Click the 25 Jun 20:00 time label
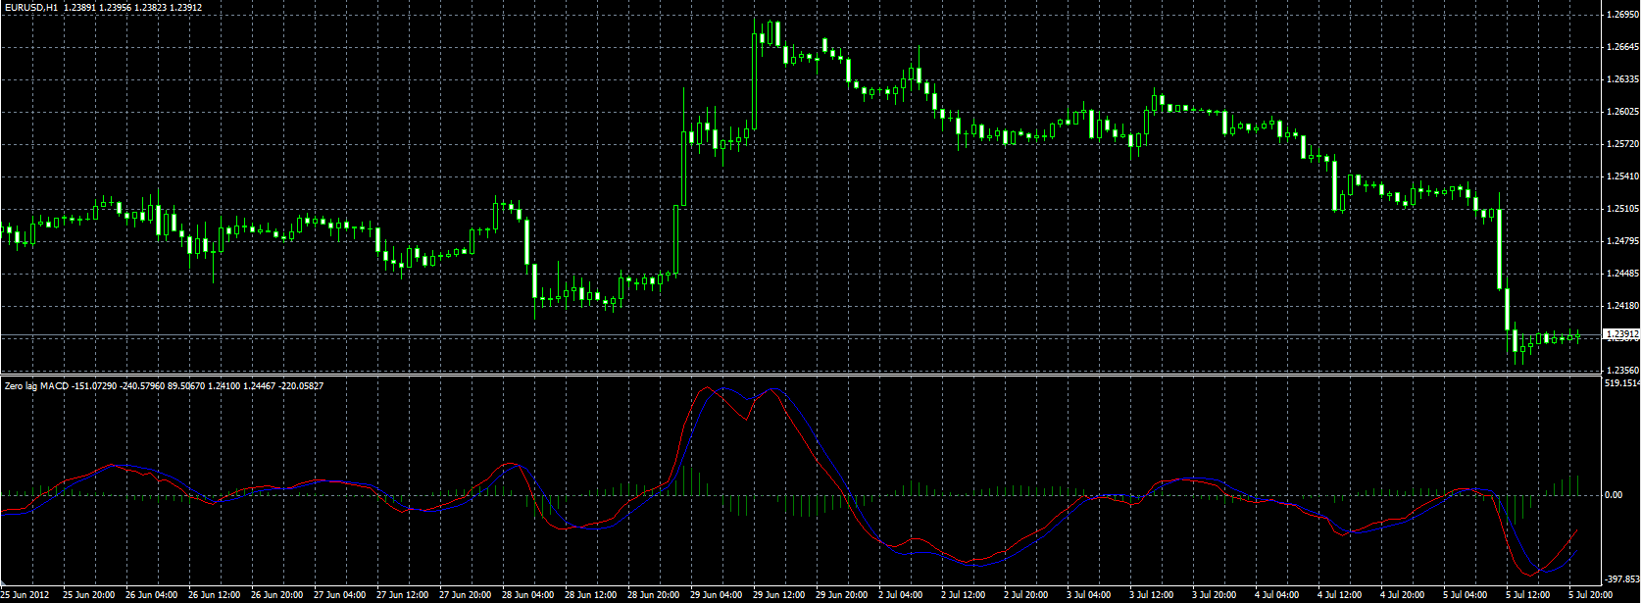1641x603 pixels. coord(89,595)
